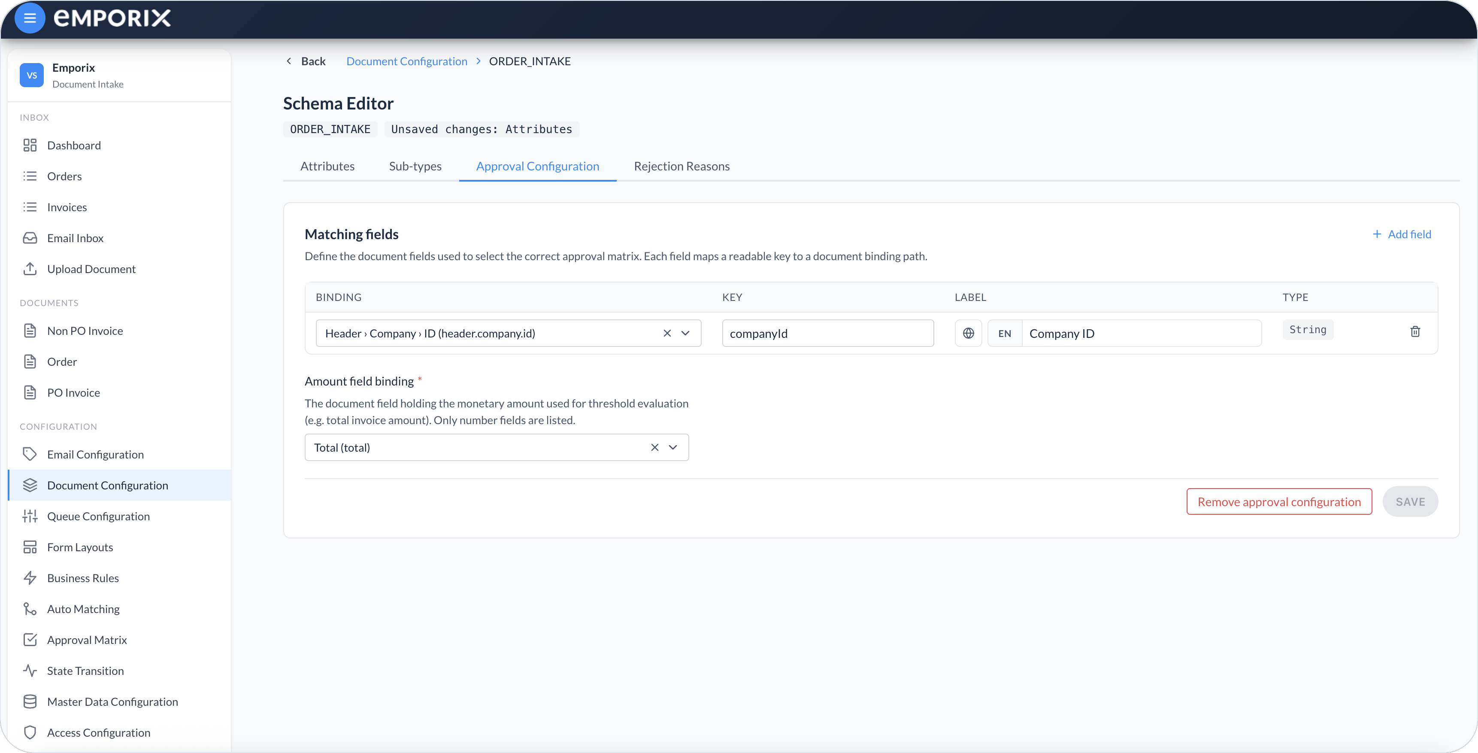The height and width of the screenshot is (753, 1478).
Task: Open Access Configuration shield icon
Action: click(x=30, y=732)
